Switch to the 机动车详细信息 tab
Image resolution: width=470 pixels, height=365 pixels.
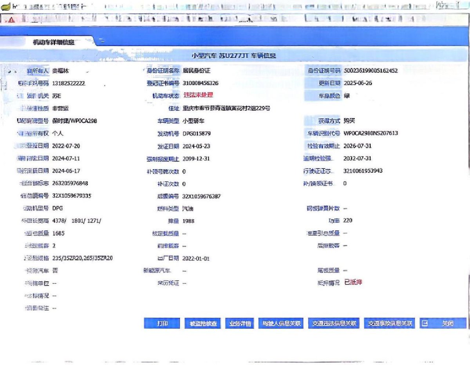[54, 42]
